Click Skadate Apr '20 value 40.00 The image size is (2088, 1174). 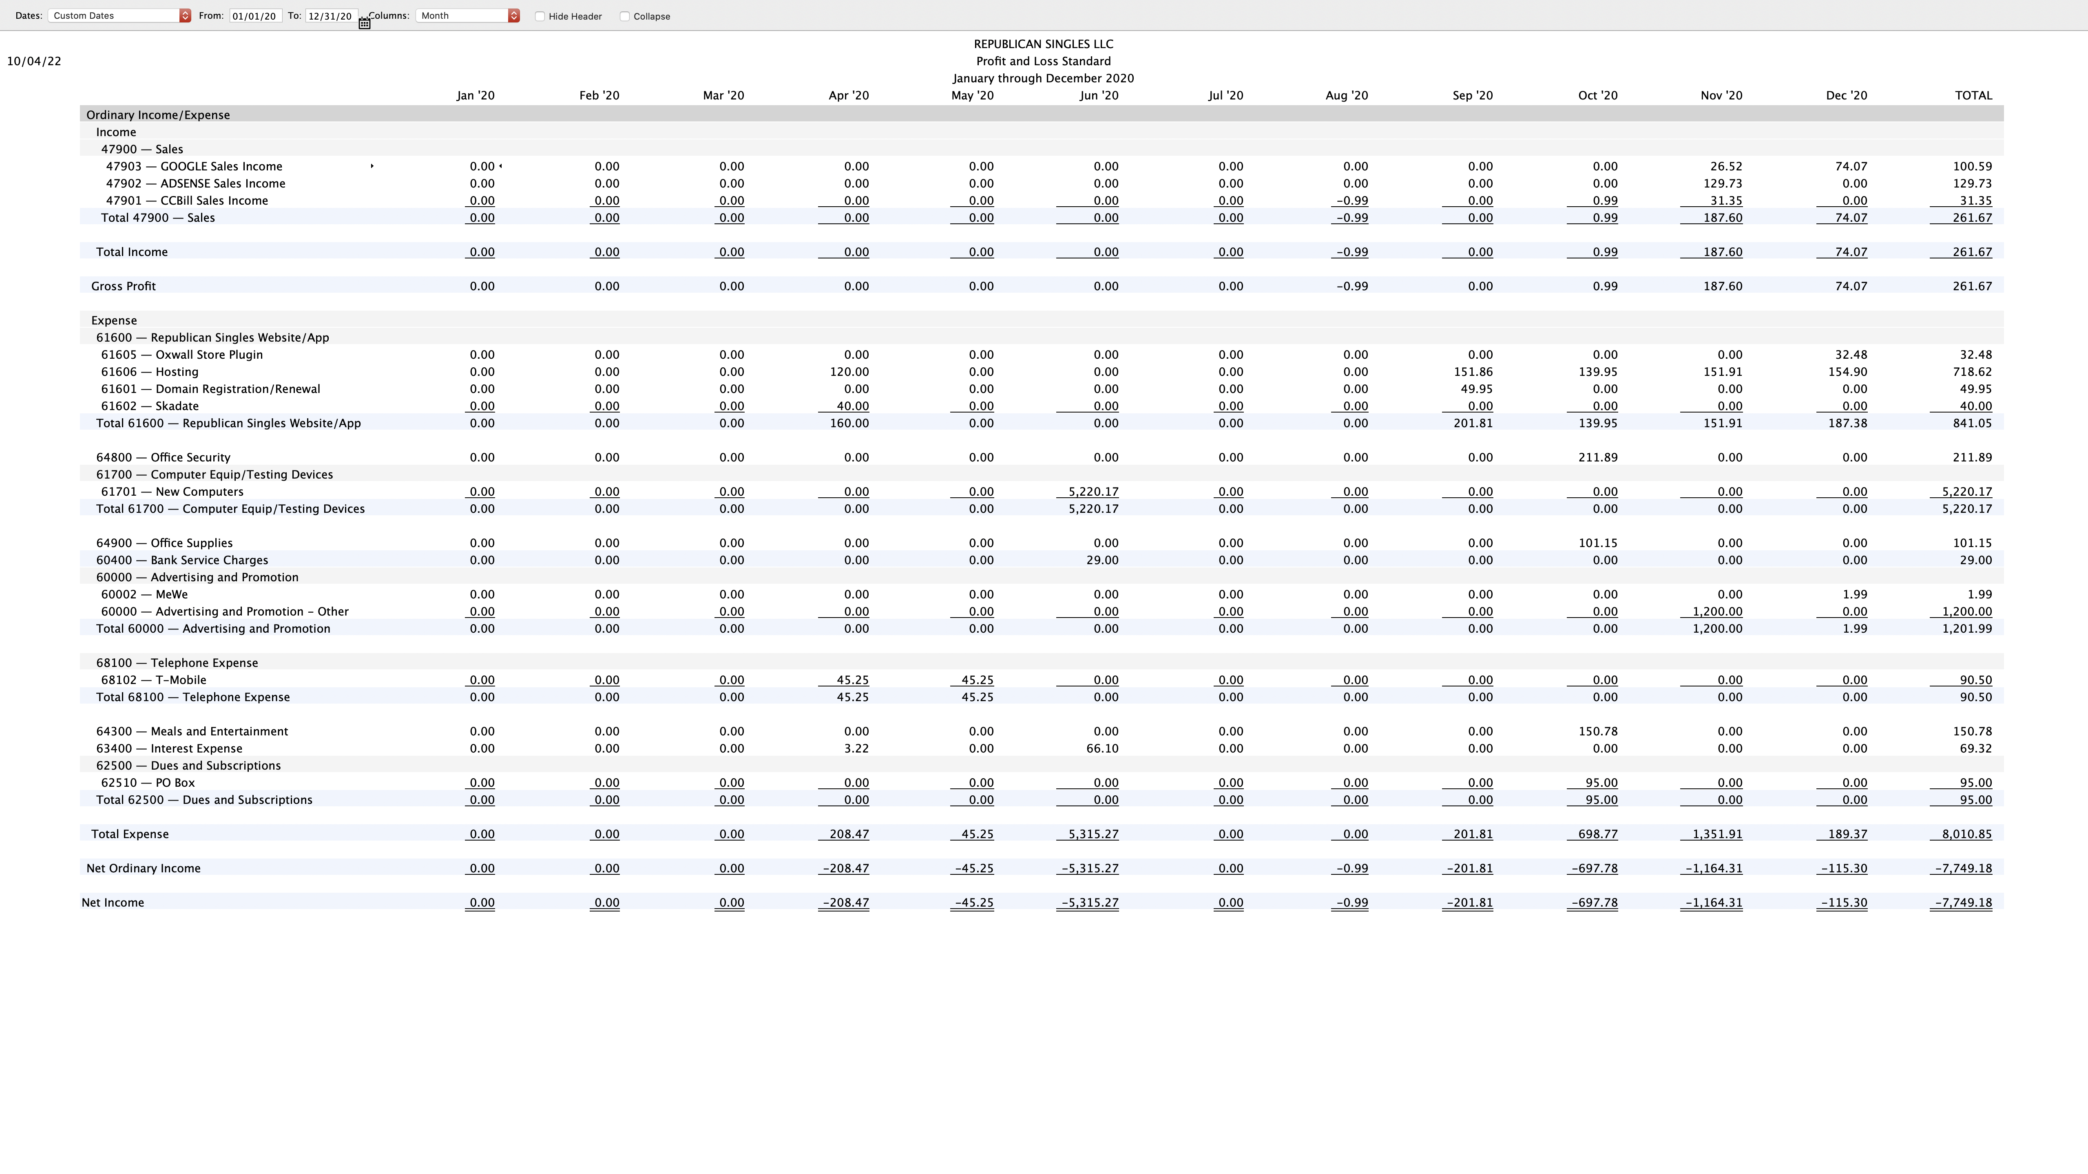pos(853,406)
